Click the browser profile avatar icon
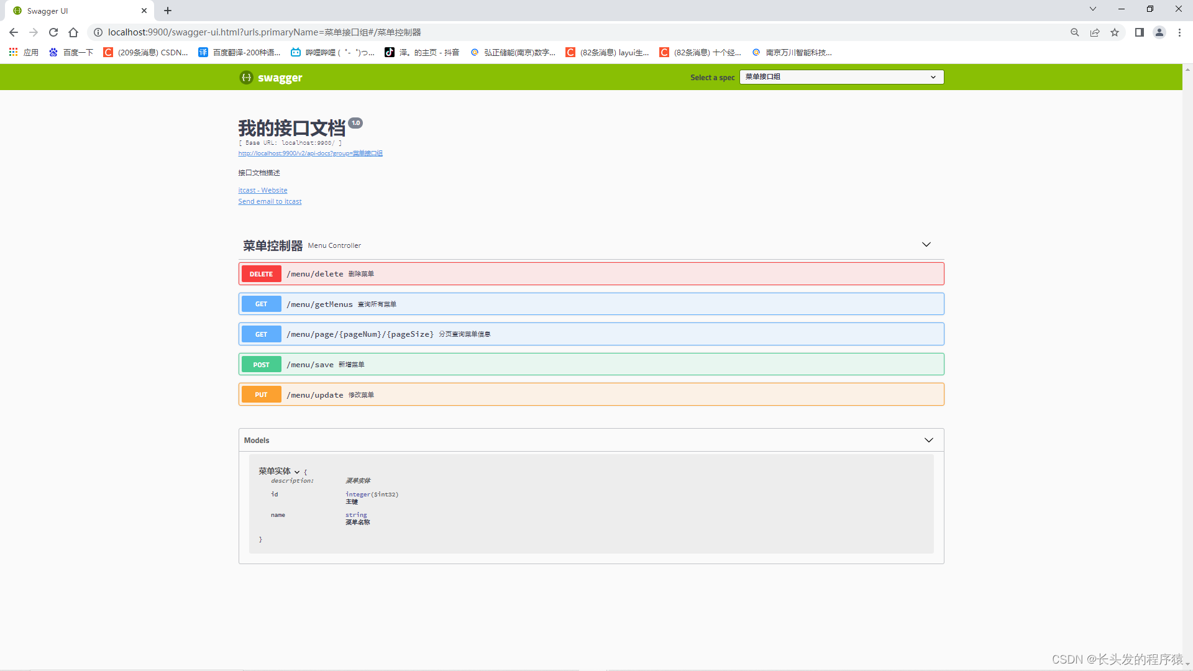This screenshot has height=671, width=1193. (x=1159, y=32)
